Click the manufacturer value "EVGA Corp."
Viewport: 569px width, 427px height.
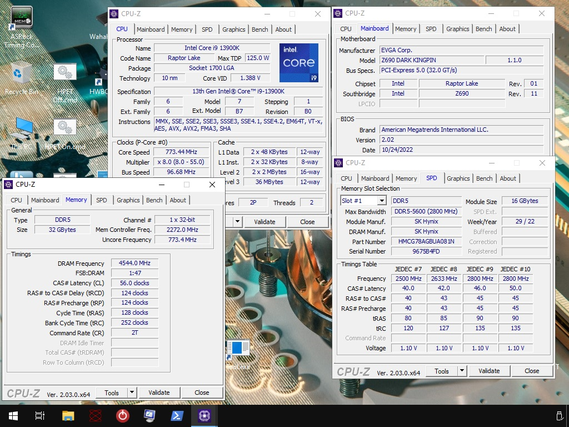coord(462,50)
